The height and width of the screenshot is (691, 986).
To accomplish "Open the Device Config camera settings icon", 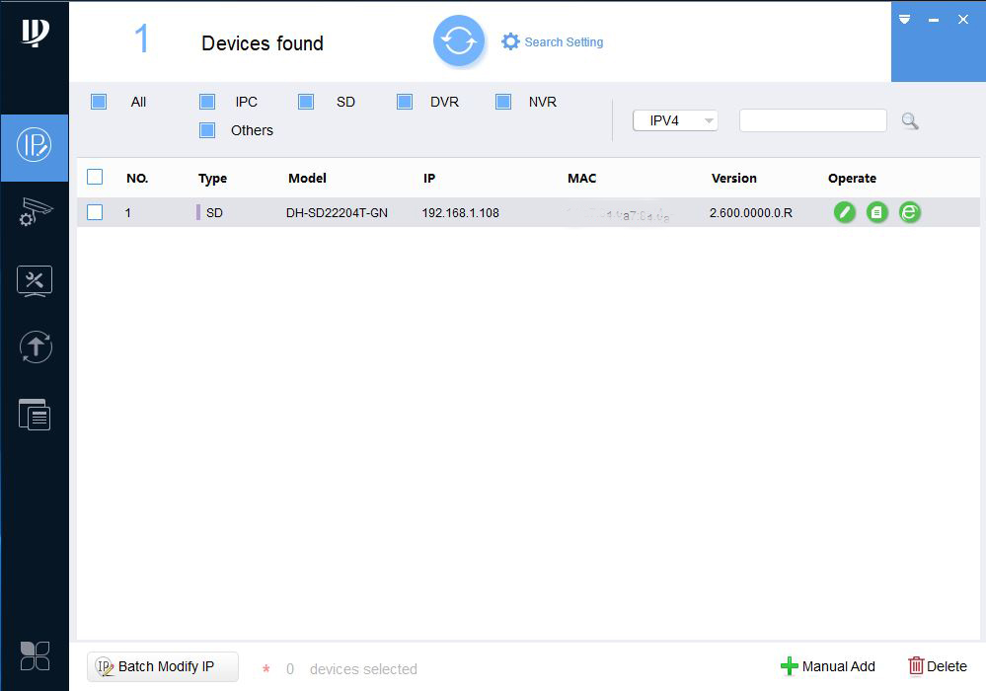I will 35,211.
